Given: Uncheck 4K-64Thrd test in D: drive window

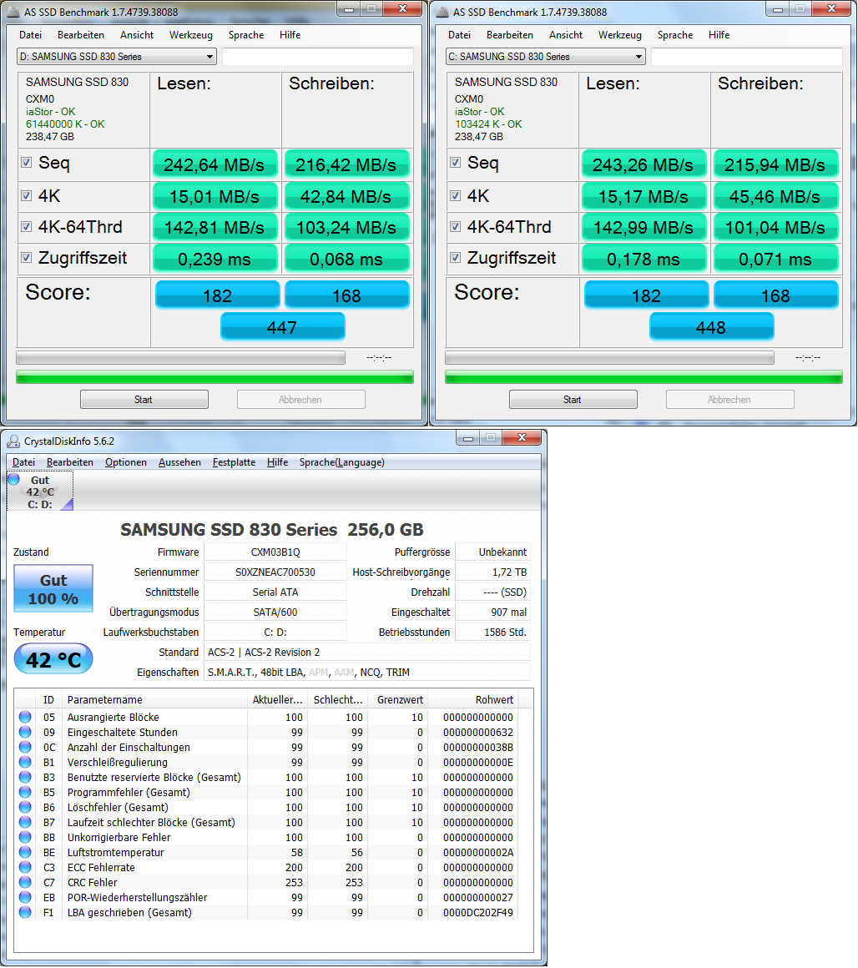Looking at the screenshot, I should [x=27, y=227].
